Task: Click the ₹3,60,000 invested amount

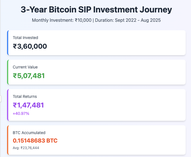Action: tap(30, 46)
